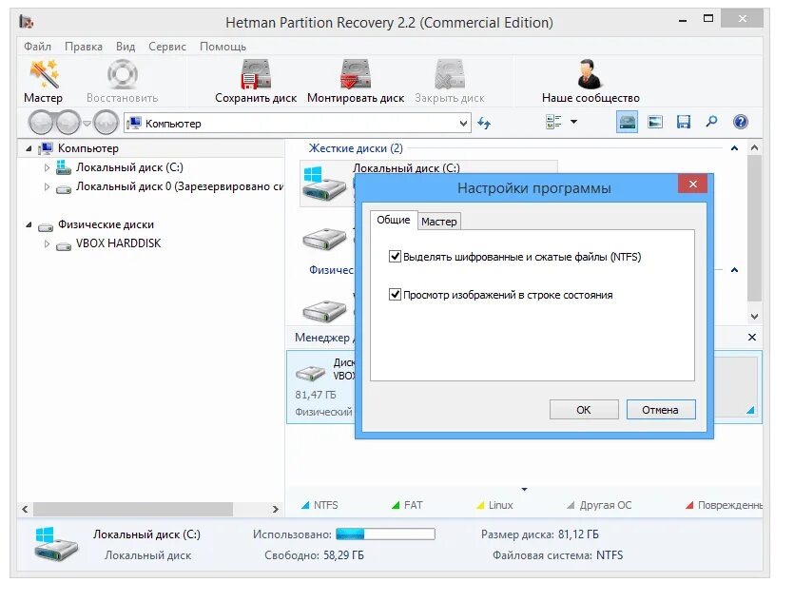794x602 pixels.
Task: Collapse the Компьютер tree node
Action: point(29,148)
